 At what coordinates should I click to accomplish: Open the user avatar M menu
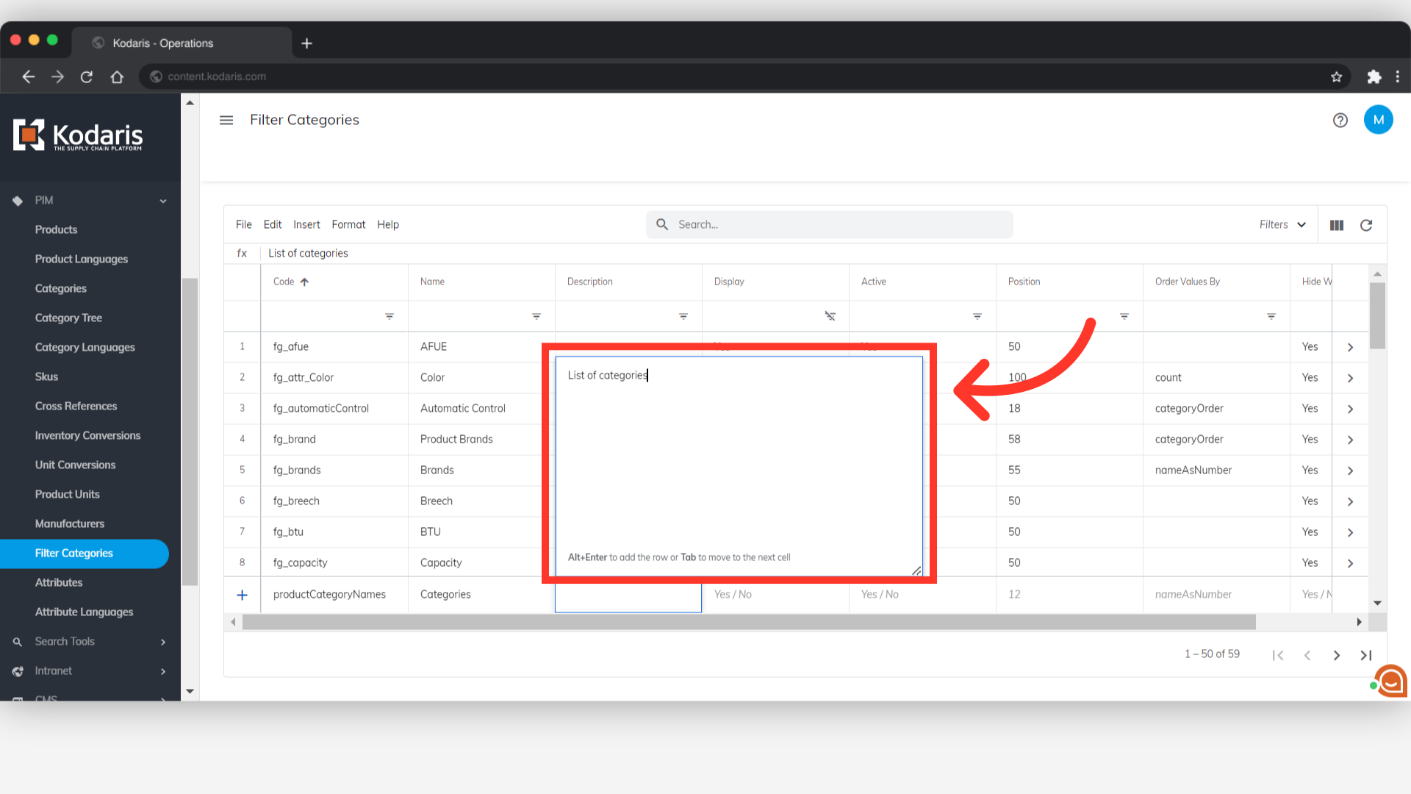pos(1378,120)
